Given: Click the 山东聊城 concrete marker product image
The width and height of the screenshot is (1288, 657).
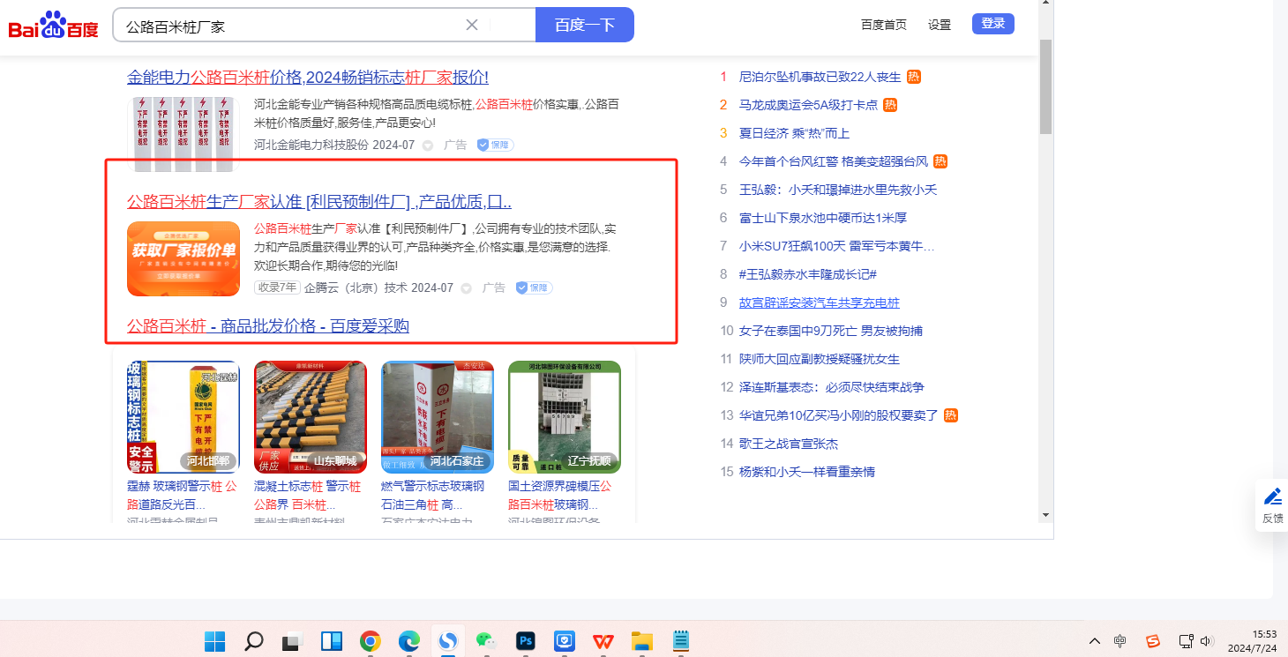Looking at the screenshot, I should [310, 416].
